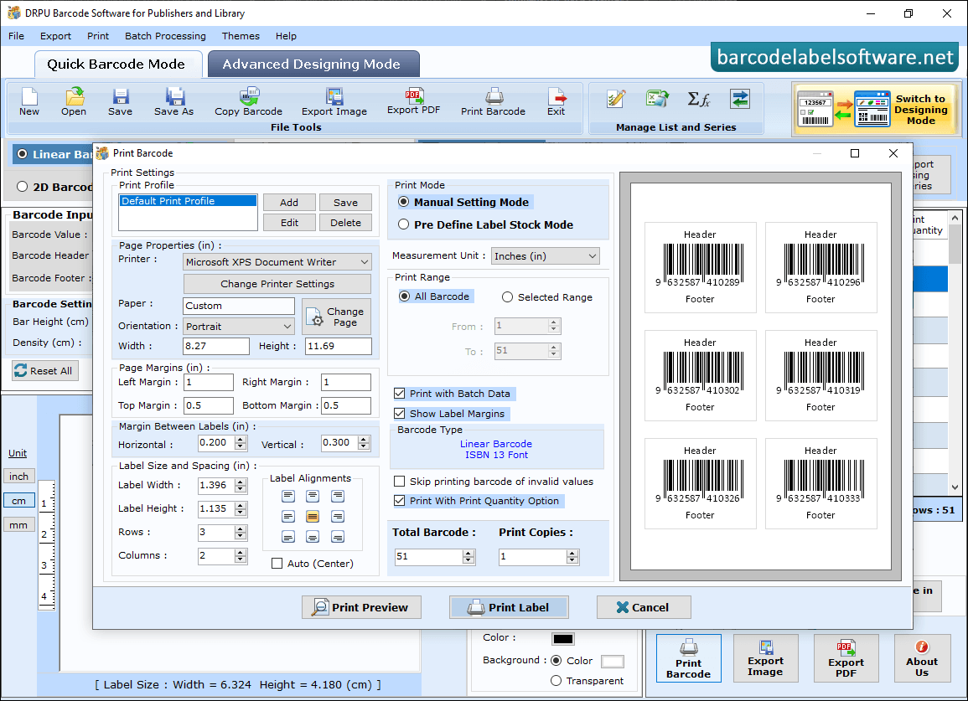Click the Change Page button
The width and height of the screenshot is (968, 701).
pyautogui.click(x=336, y=317)
